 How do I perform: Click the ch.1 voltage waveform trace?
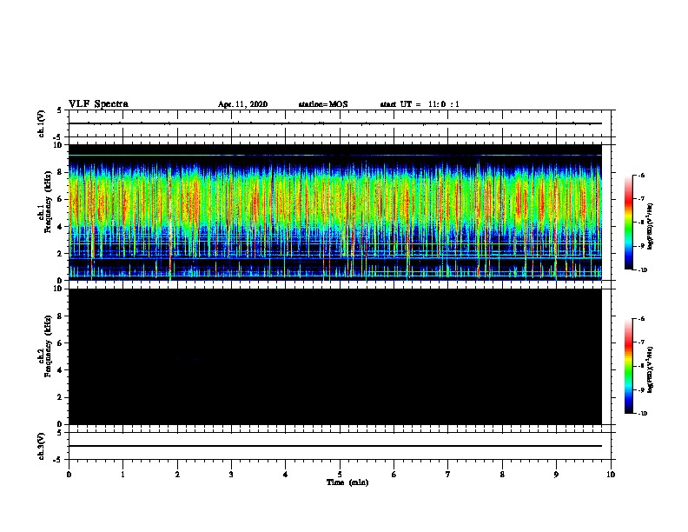click(x=334, y=123)
